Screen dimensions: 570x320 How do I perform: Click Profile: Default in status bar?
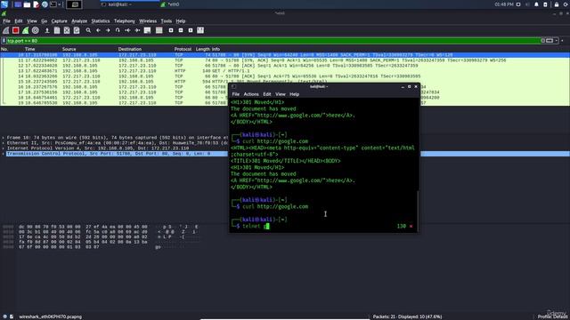(x=553, y=316)
